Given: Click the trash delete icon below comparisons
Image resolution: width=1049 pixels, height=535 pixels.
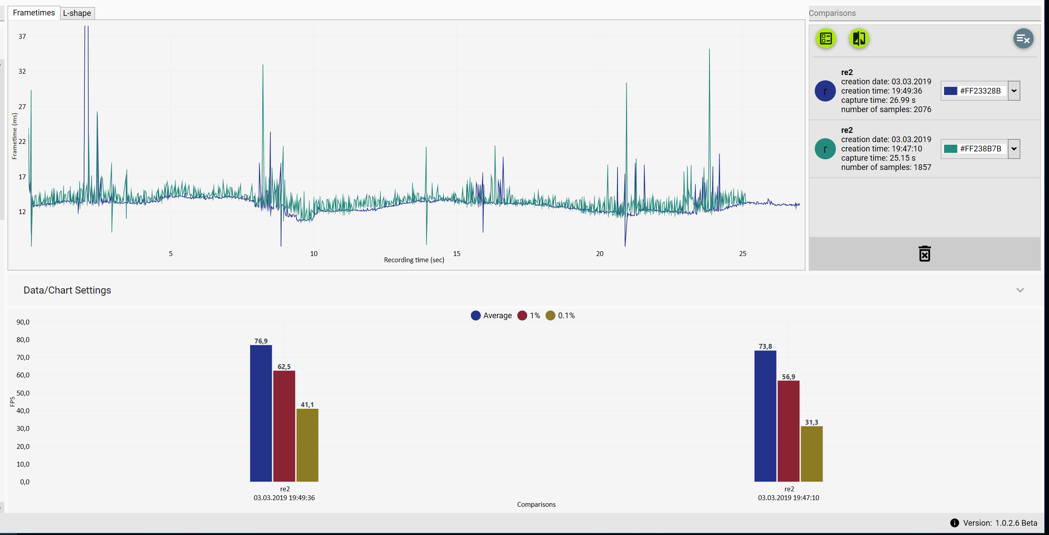Looking at the screenshot, I should [924, 254].
